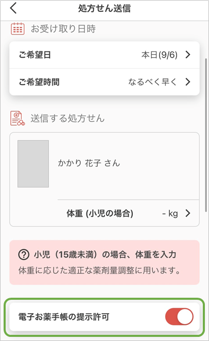
Task: Select the ご希望時間 row
Action: [x=104, y=82]
